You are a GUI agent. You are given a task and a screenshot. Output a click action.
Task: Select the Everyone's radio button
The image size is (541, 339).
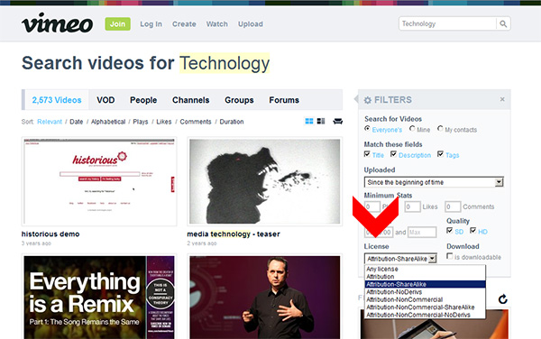click(x=367, y=128)
